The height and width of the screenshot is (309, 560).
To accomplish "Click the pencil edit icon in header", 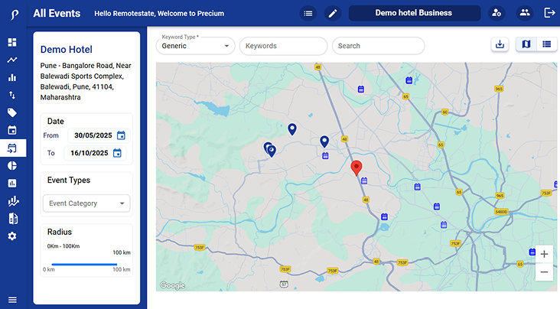I will [333, 14].
